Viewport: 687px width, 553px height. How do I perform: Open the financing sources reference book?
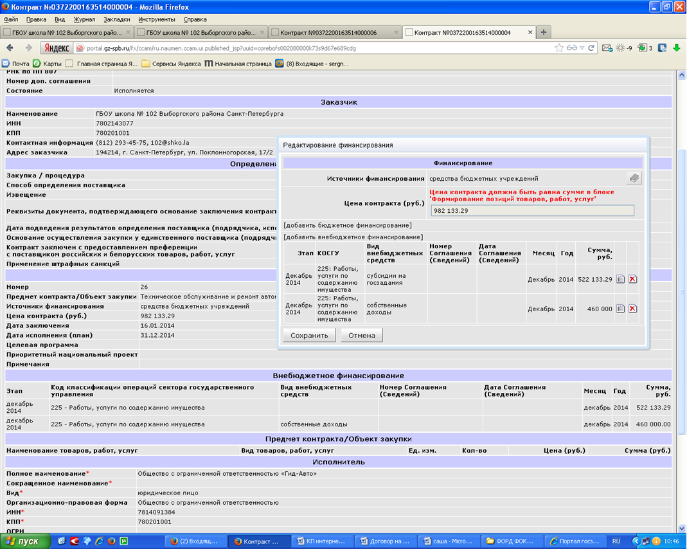(x=634, y=178)
